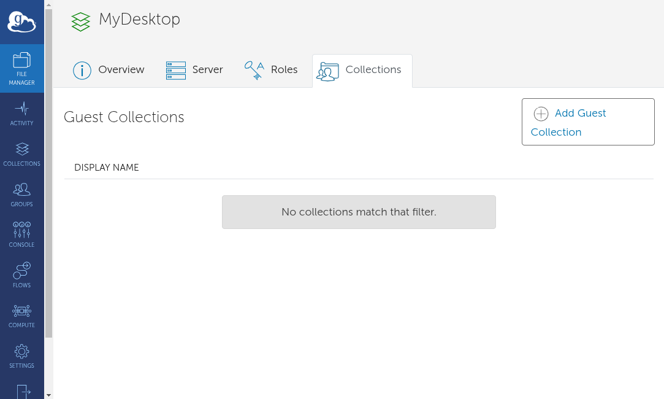Click the MyDesktop title text
This screenshot has width=664, height=399.
139,20
